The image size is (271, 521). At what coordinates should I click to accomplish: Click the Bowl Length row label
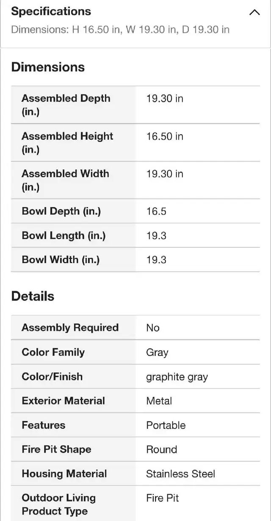64,235
